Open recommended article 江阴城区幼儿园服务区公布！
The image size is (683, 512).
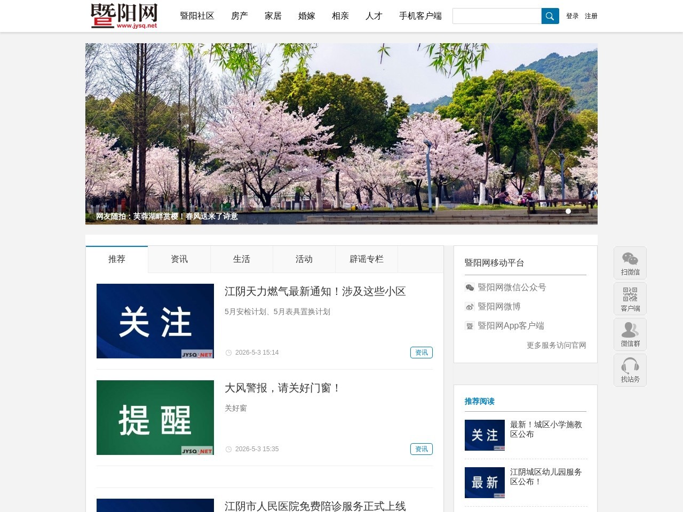546,477
